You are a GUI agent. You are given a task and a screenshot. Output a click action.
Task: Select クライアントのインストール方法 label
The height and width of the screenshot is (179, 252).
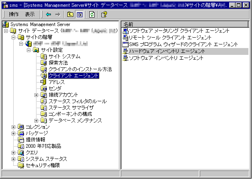[x=80, y=69]
